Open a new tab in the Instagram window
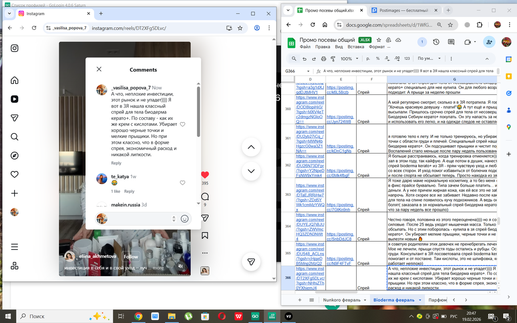Image resolution: width=517 pixels, height=323 pixels. tap(101, 13)
